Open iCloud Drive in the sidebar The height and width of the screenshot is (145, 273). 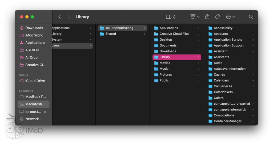click(x=35, y=81)
